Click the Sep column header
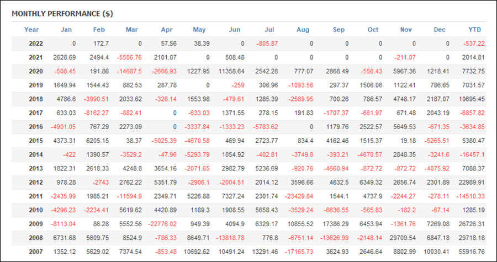Image resolution: width=497 pixels, height=262 pixels. pos(339,30)
